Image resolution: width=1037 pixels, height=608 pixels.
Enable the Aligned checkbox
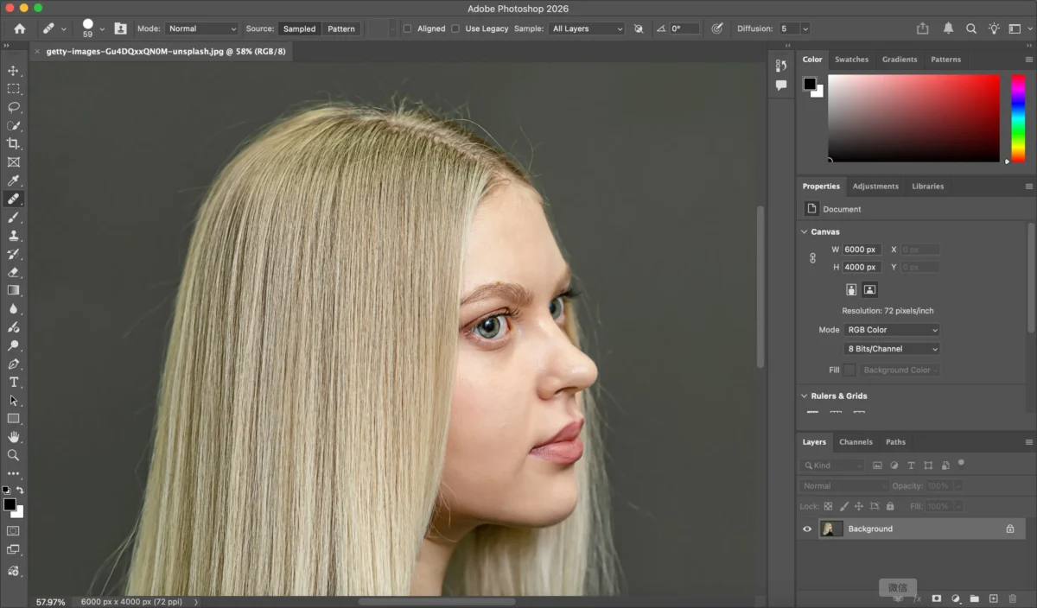click(x=407, y=28)
